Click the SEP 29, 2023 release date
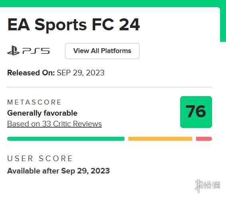This screenshot has width=226, height=197. click(x=81, y=73)
